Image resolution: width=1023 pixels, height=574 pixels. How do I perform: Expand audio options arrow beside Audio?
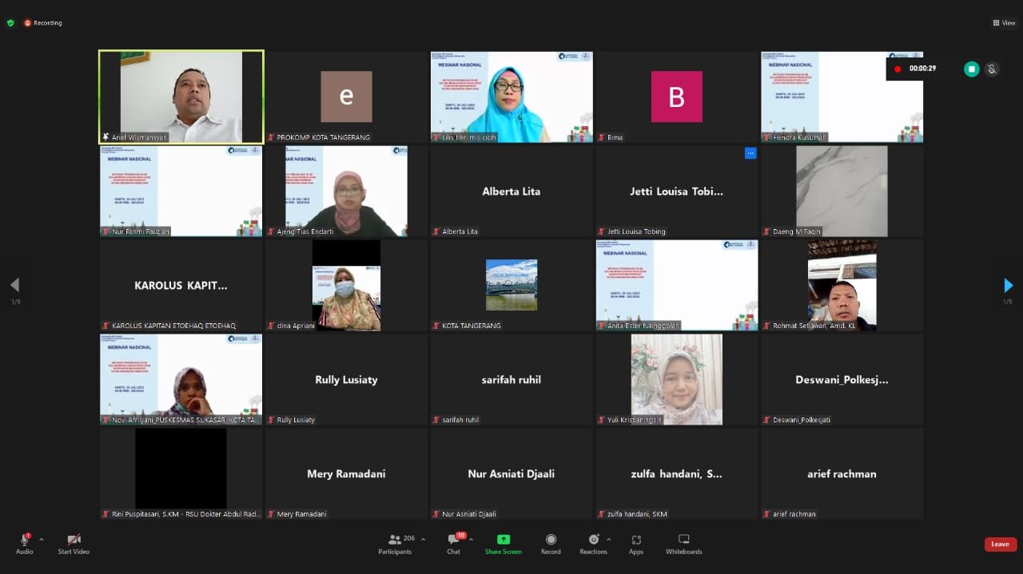point(42,540)
